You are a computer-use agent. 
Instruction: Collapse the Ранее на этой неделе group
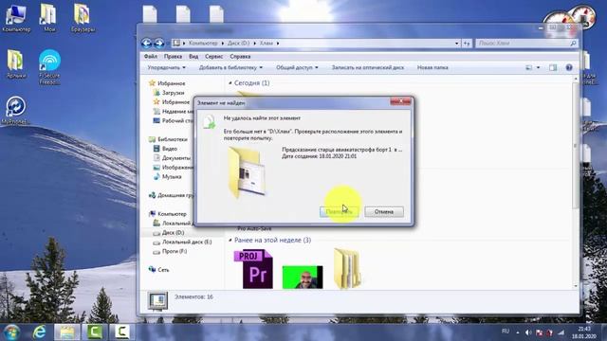click(230, 240)
